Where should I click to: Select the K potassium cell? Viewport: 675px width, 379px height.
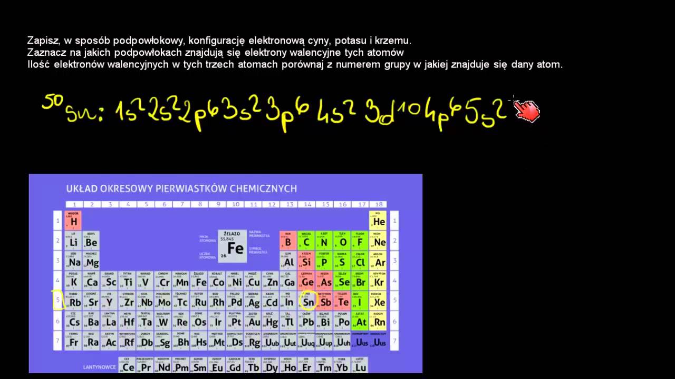(x=73, y=281)
